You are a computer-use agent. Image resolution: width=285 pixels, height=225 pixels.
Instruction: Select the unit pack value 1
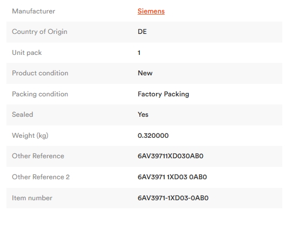point(139,53)
